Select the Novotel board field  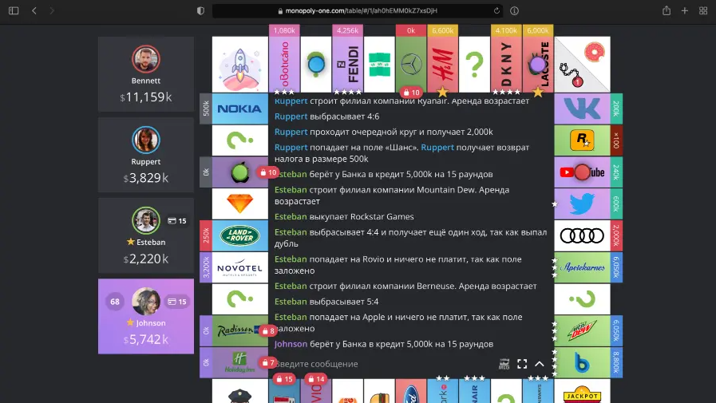point(239,267)
